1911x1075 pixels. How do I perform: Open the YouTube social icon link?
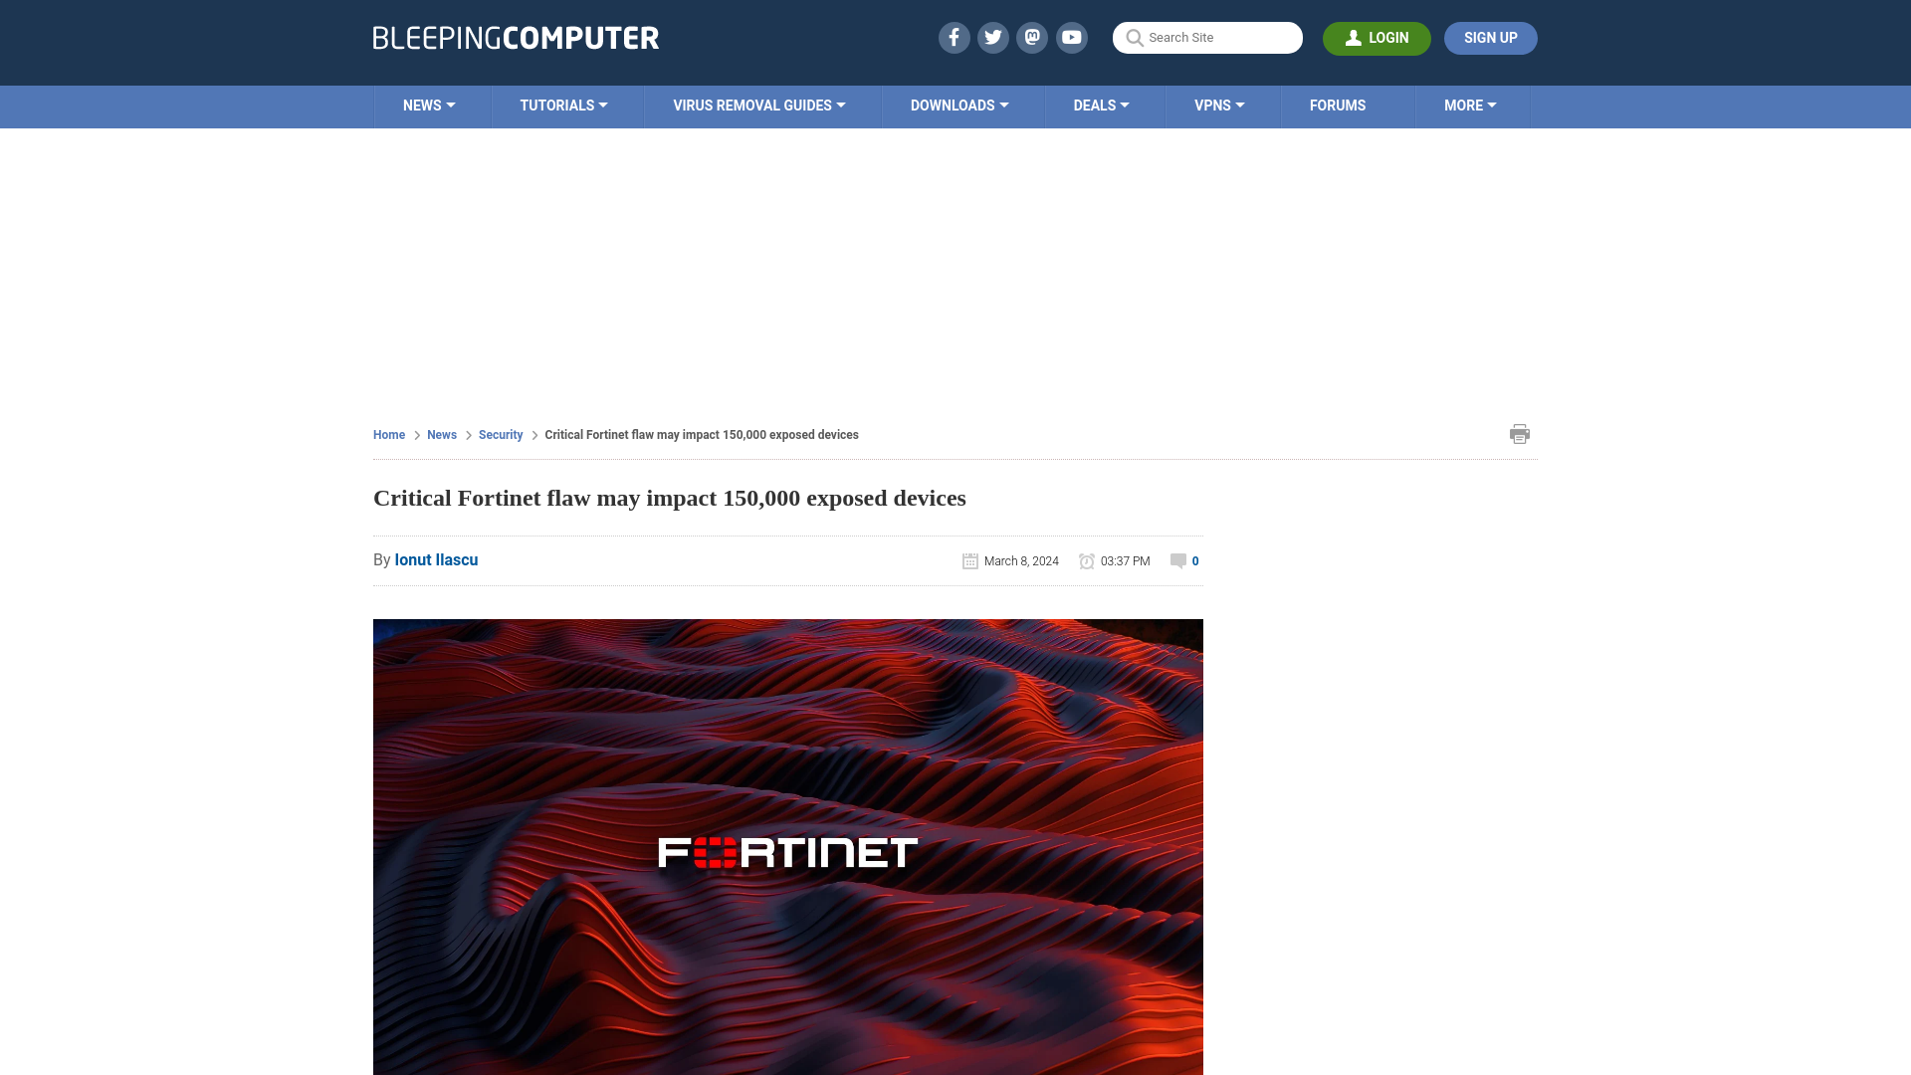pos(1071,37)
